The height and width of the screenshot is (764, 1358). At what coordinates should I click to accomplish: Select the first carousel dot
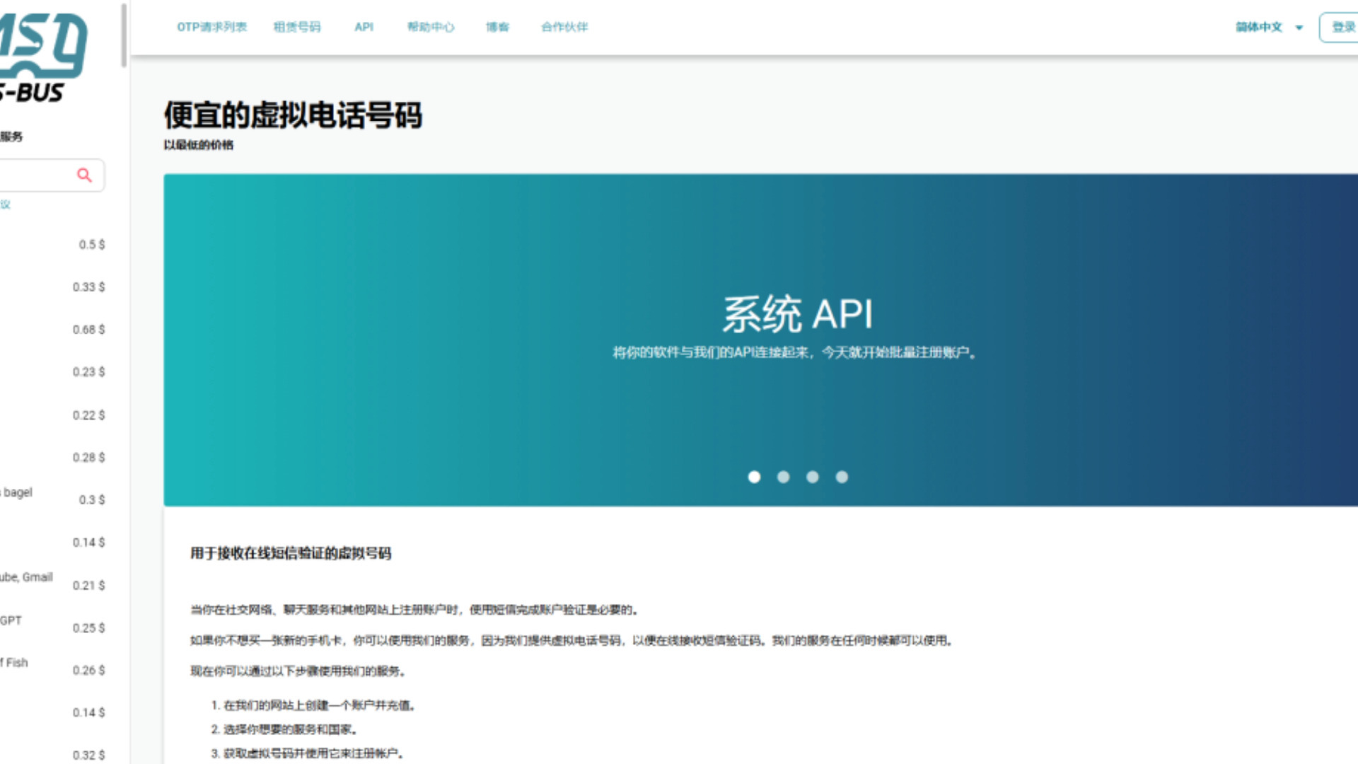(x=754, y=477)
